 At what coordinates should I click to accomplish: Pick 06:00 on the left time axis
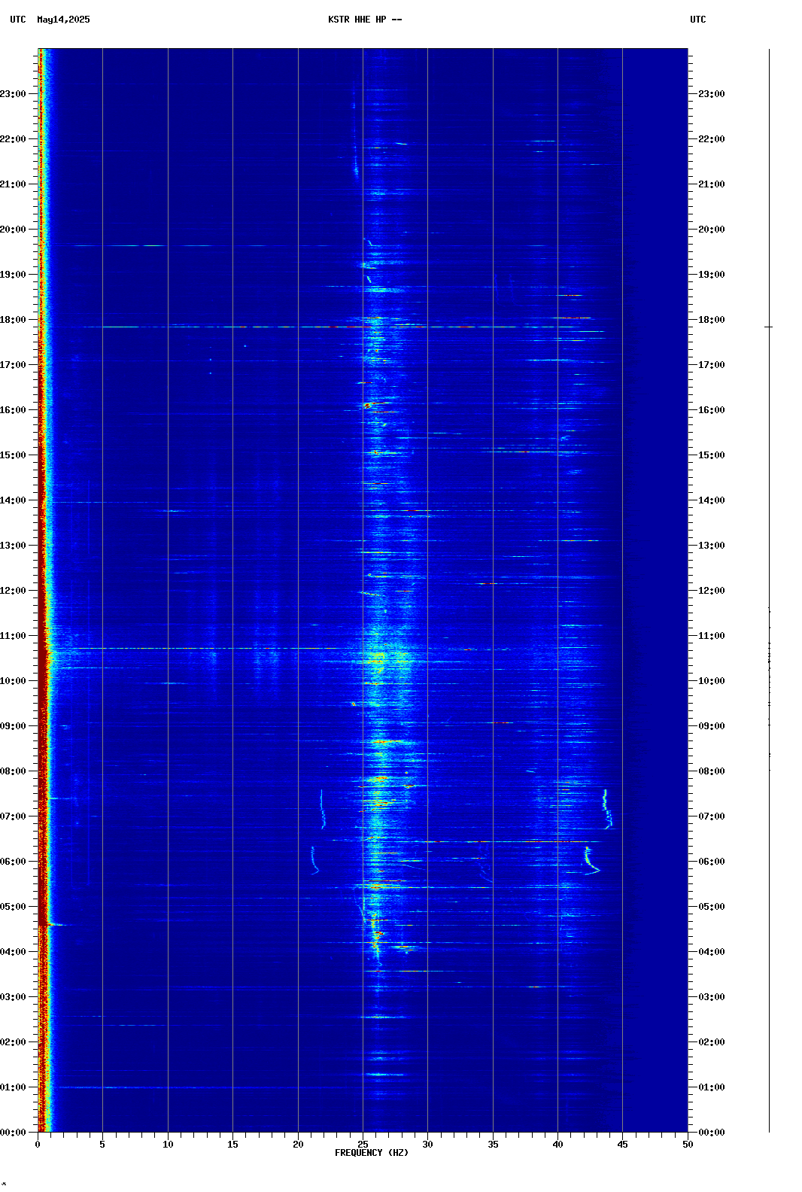pos(13,862)
